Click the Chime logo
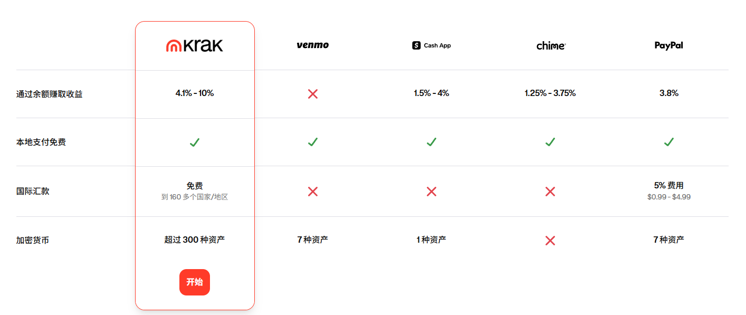The image size is (746, 315). pos(550,46)
